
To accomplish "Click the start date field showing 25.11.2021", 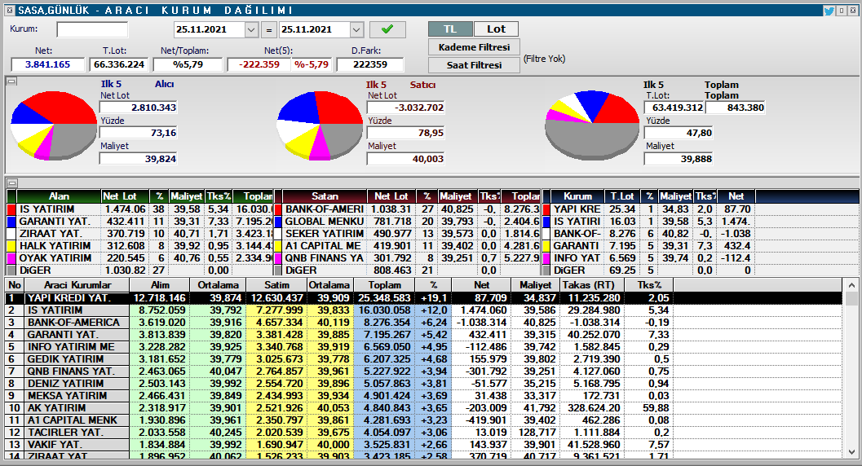I will 210,29.
